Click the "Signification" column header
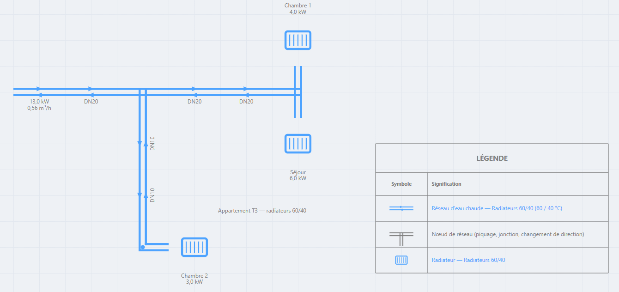The image size is (619, 292). pos(446,184)
